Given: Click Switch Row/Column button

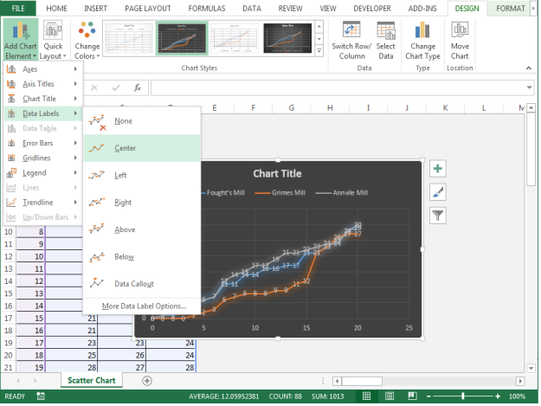Looking at the screenshot, I should [351, 40].
